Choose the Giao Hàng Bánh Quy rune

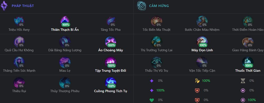248,42
